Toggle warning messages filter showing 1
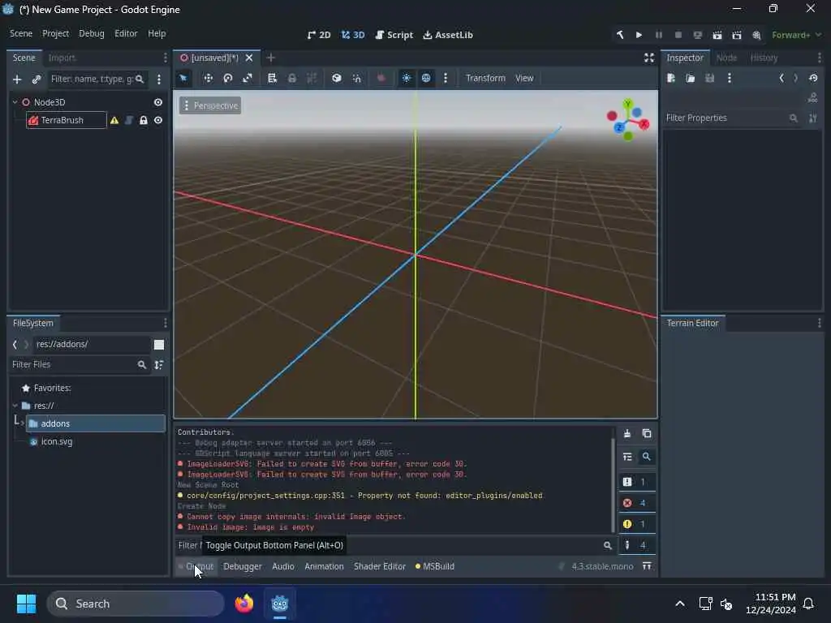 [637, 524]
